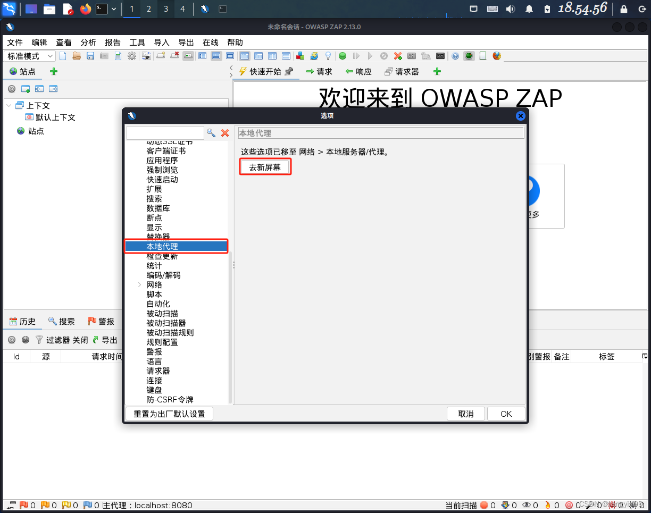The width and height of the screenshot is (651, 513).
Task: Switch to the 搜索 tab in bottom panel
Action: 62,322
